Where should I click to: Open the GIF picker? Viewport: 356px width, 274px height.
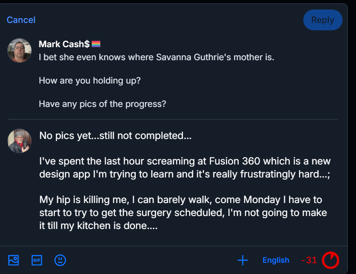pyautogui.click(x=37, y=260)
